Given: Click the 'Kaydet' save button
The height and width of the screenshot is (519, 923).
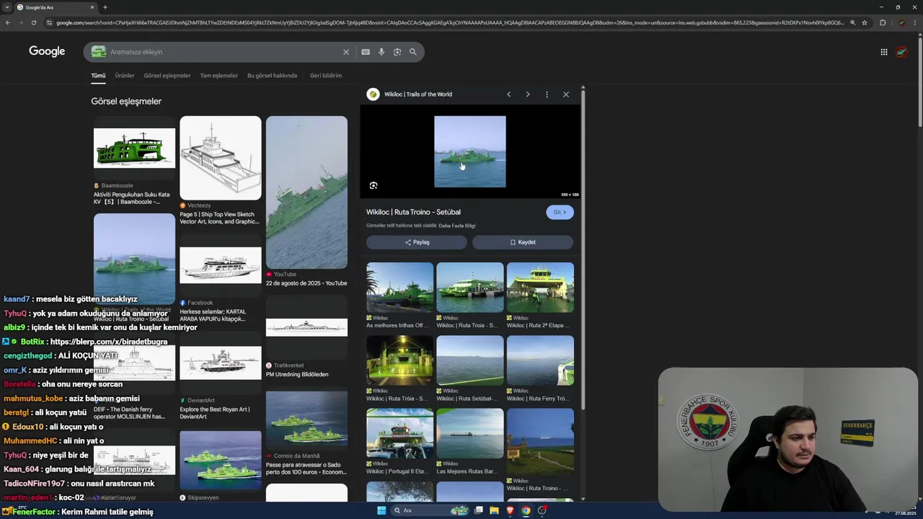Looking at the screenshot, I should tap(523, 242).
